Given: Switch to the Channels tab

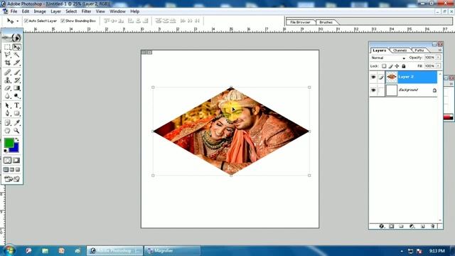Looking at the screenshot, I should tap(400, 50).
